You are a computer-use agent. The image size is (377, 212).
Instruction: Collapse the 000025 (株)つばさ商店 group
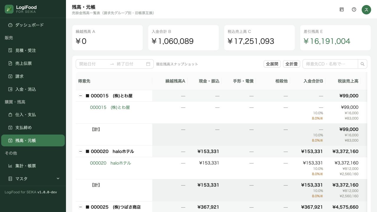80,207
